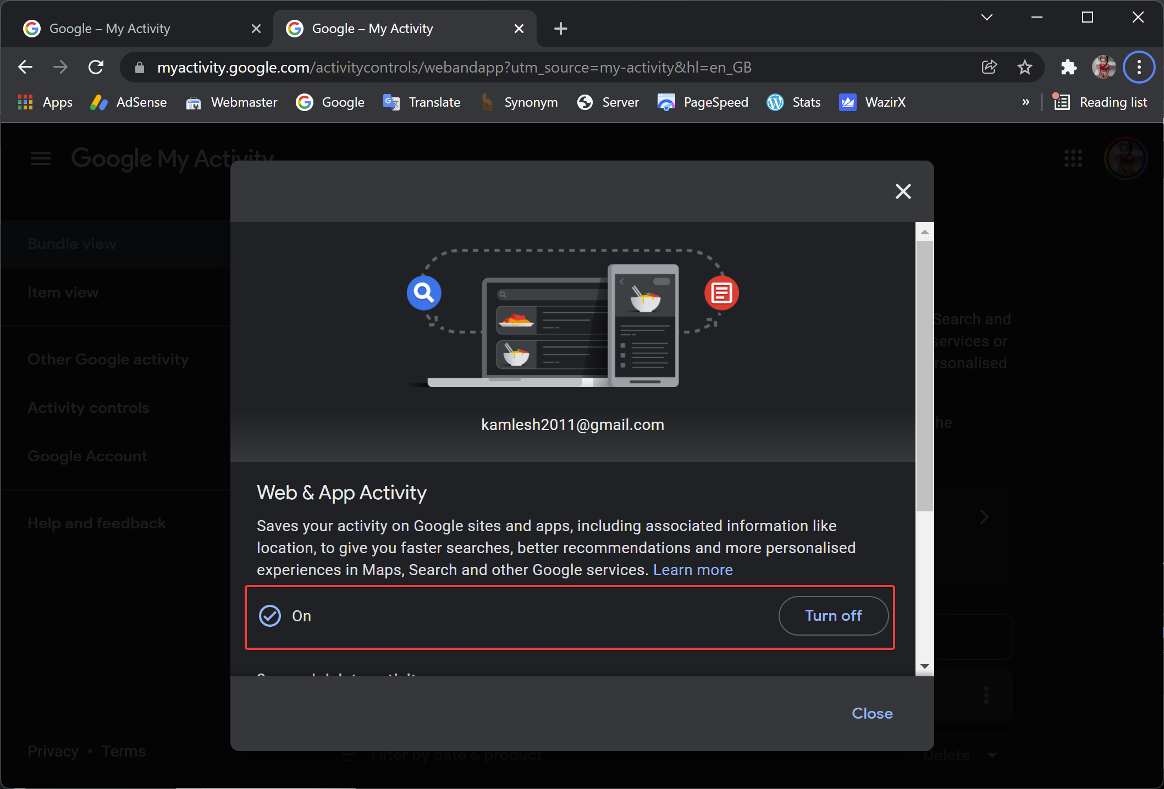The width and height of the screenshot is (1164, 789).
Task: Open the Learn more link
Action: (693, 570)
